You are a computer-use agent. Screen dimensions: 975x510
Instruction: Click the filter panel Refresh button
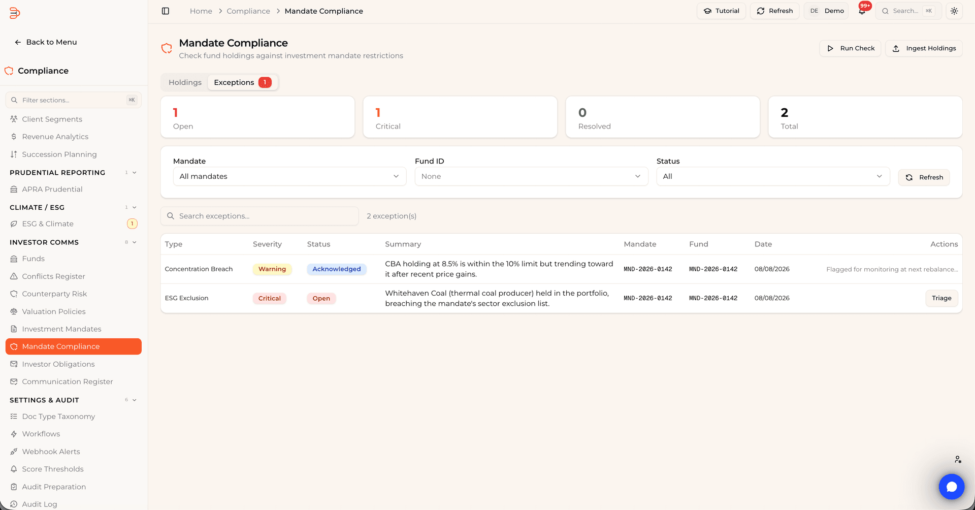pyautogui.click(x=924, y=177)
